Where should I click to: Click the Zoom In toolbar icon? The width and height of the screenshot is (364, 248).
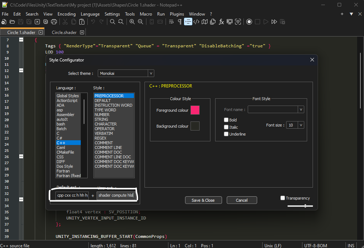click(132, 22)
